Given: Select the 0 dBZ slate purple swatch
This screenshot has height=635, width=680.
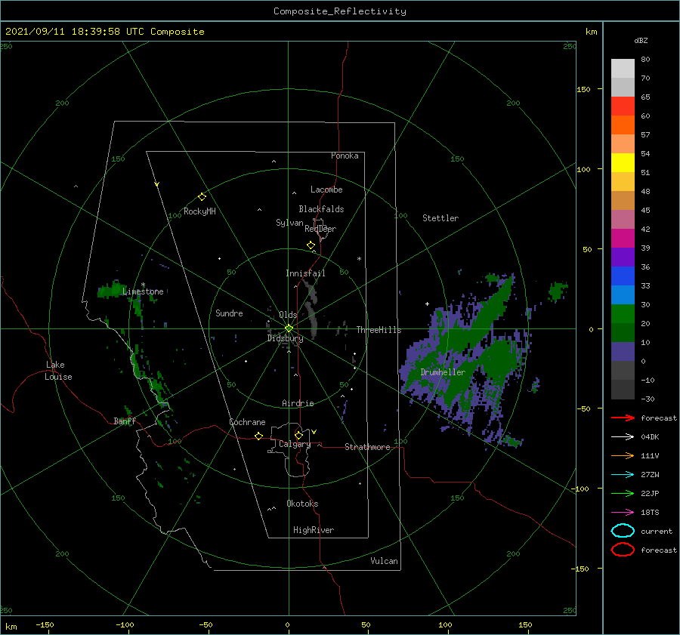Looking at the screenshot, I should pyautogui.click(x=623, y=352).
